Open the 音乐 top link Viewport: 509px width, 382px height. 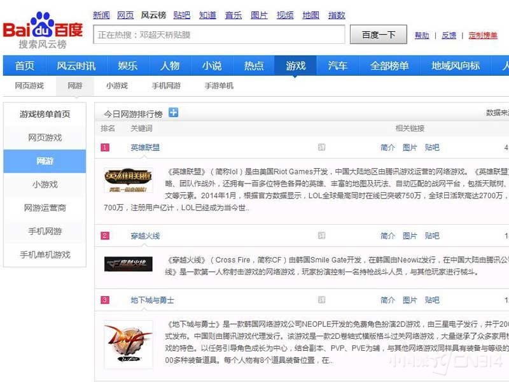click(234, 15)
